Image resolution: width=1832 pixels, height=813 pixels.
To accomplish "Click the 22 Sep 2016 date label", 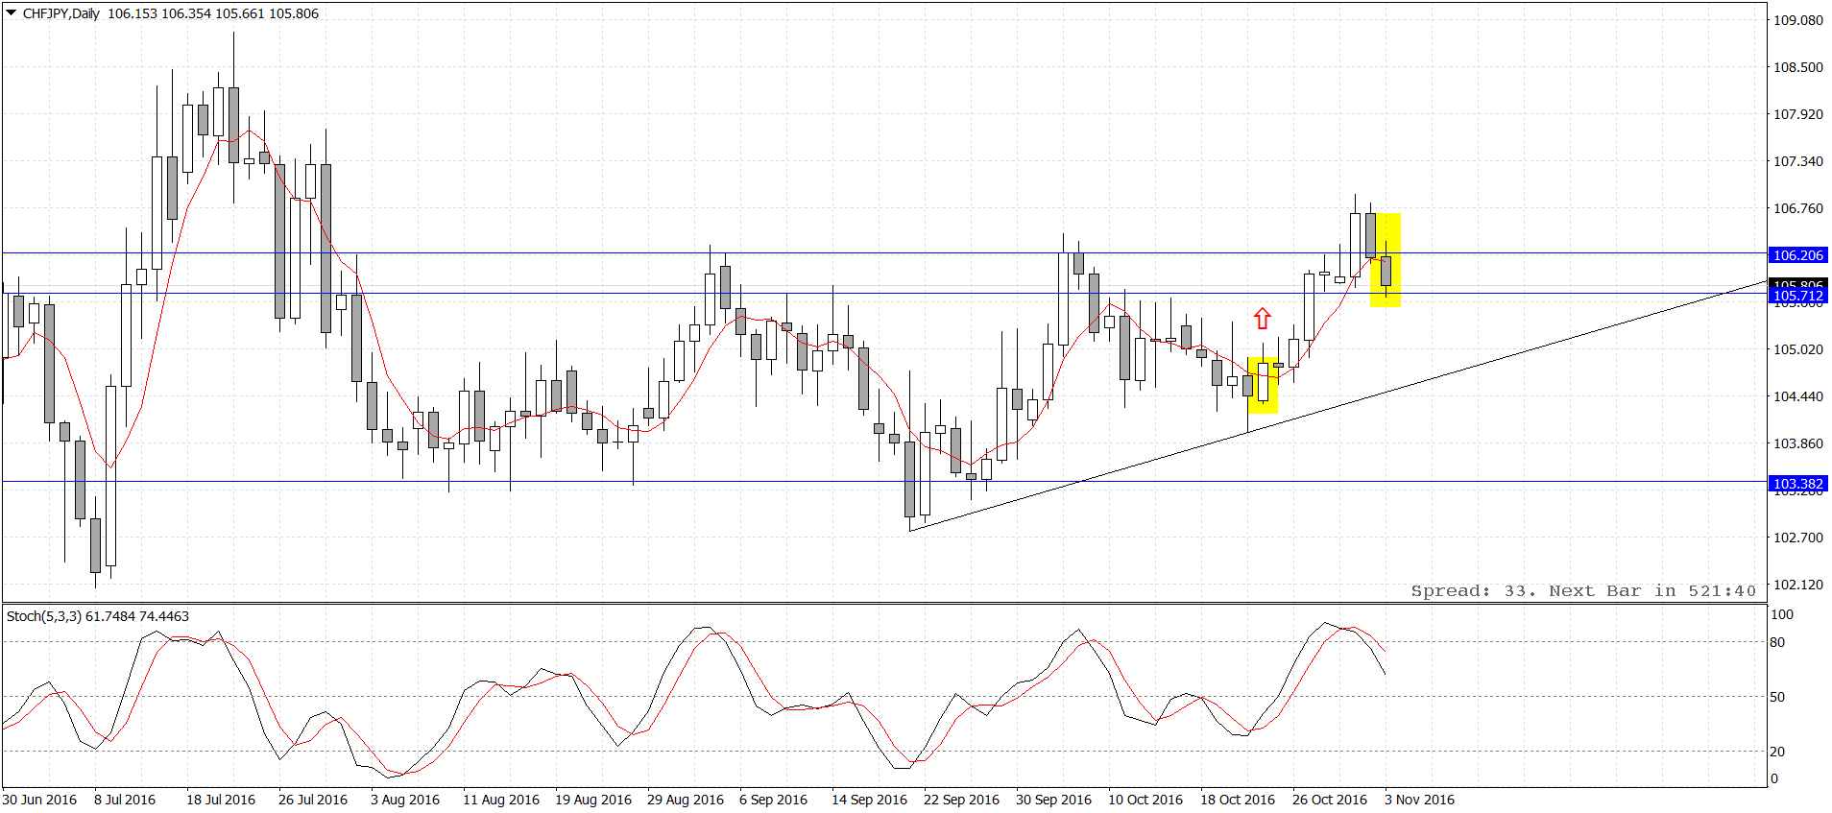I will pos(961,800).
